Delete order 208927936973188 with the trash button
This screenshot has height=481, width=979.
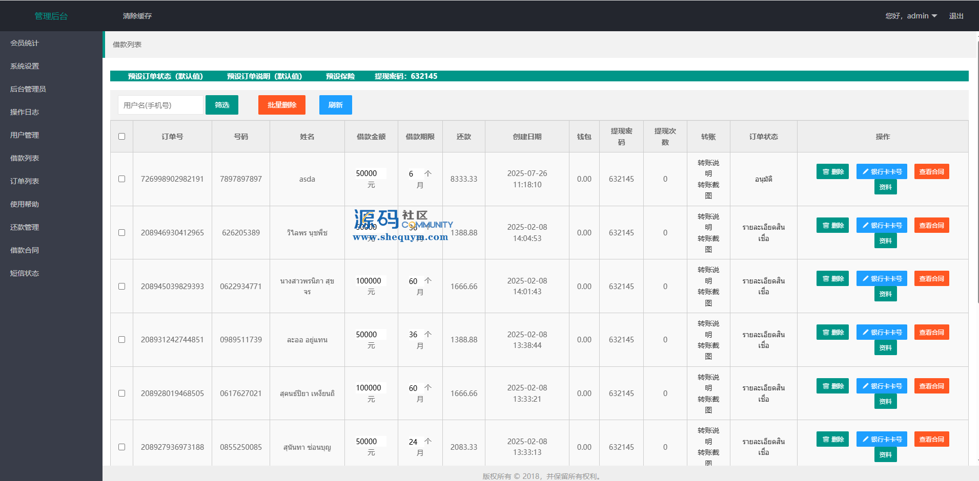tap(832, 439)
